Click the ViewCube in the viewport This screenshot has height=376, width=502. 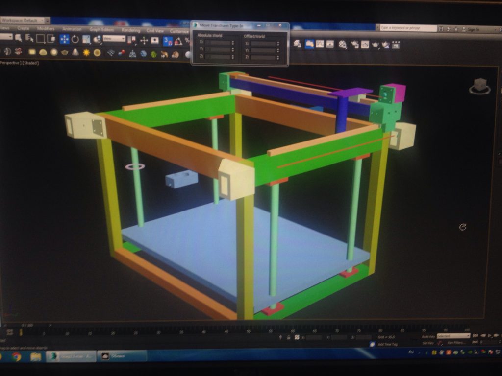tap(479, 86)
